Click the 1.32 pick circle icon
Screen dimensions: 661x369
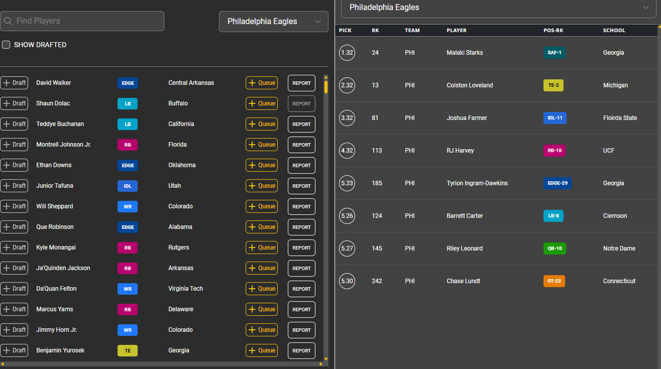coord(347,53)
